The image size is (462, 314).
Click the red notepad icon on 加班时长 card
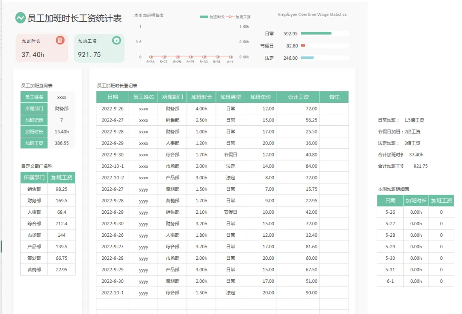tap(60, 40)
